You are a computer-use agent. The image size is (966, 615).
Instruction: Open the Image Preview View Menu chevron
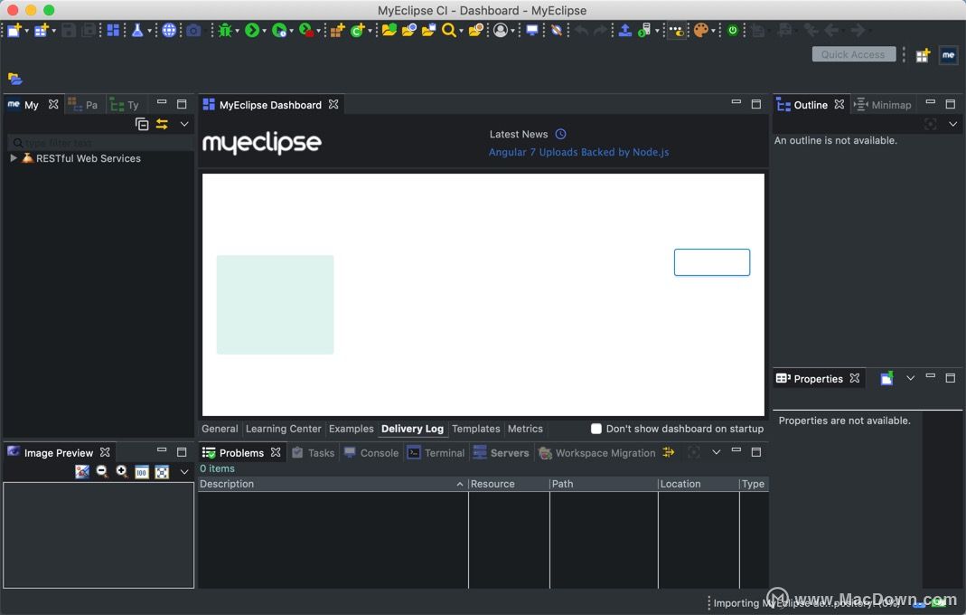pos(184,472)
